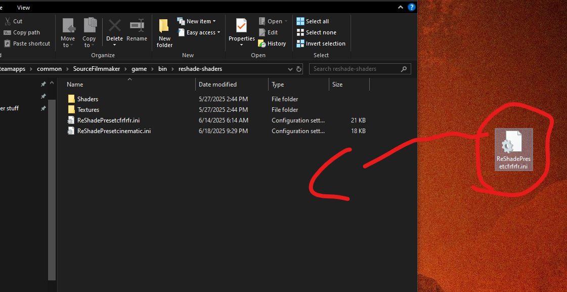Open the View ribbon tab

pos(23,7)
